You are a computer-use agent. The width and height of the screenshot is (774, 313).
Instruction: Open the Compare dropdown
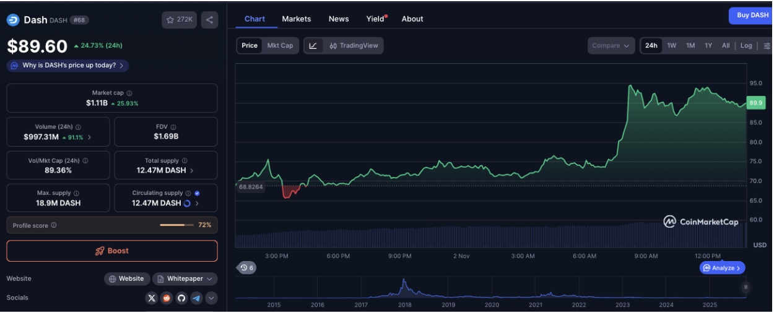pyautogui.click(x=611, y=46)
